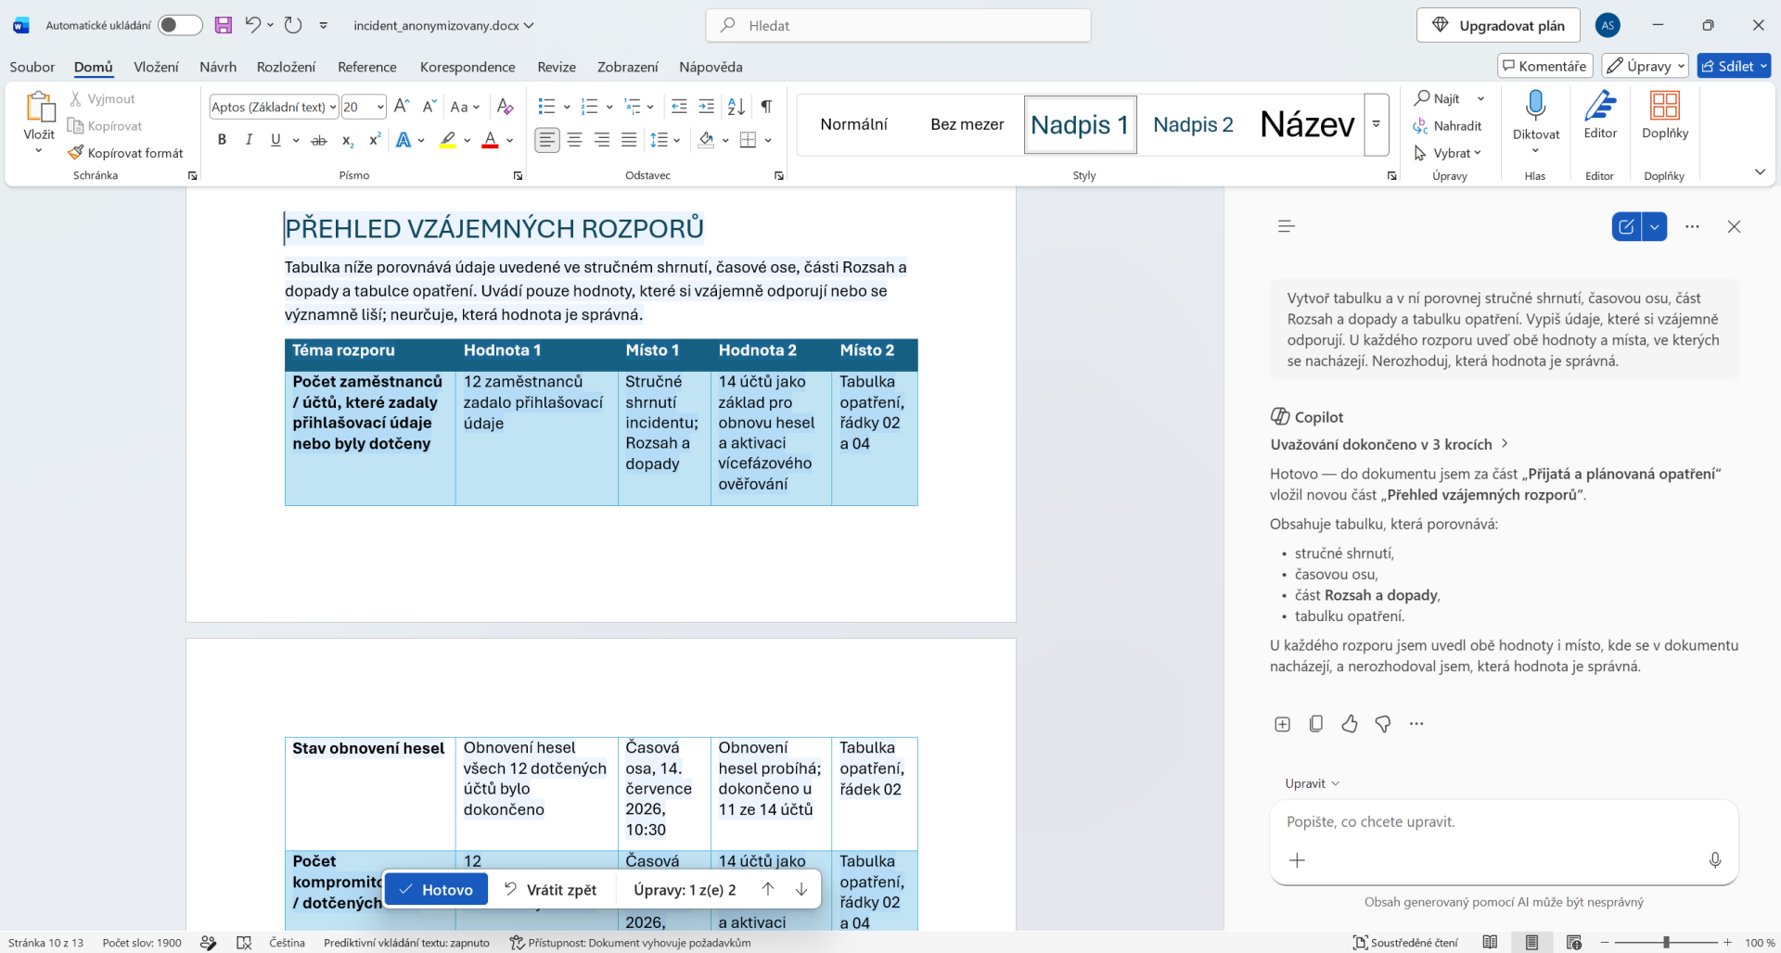Expand the styles gallery
The height and width of the screenshot is (953, 1781).
(x=1377, y=124)
